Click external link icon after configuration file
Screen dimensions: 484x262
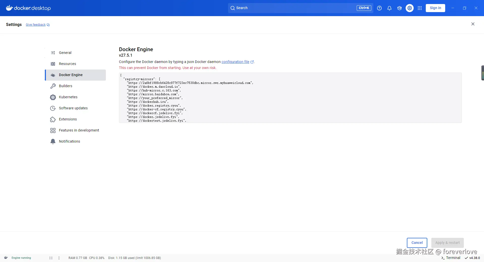click(x=252, y=62)
